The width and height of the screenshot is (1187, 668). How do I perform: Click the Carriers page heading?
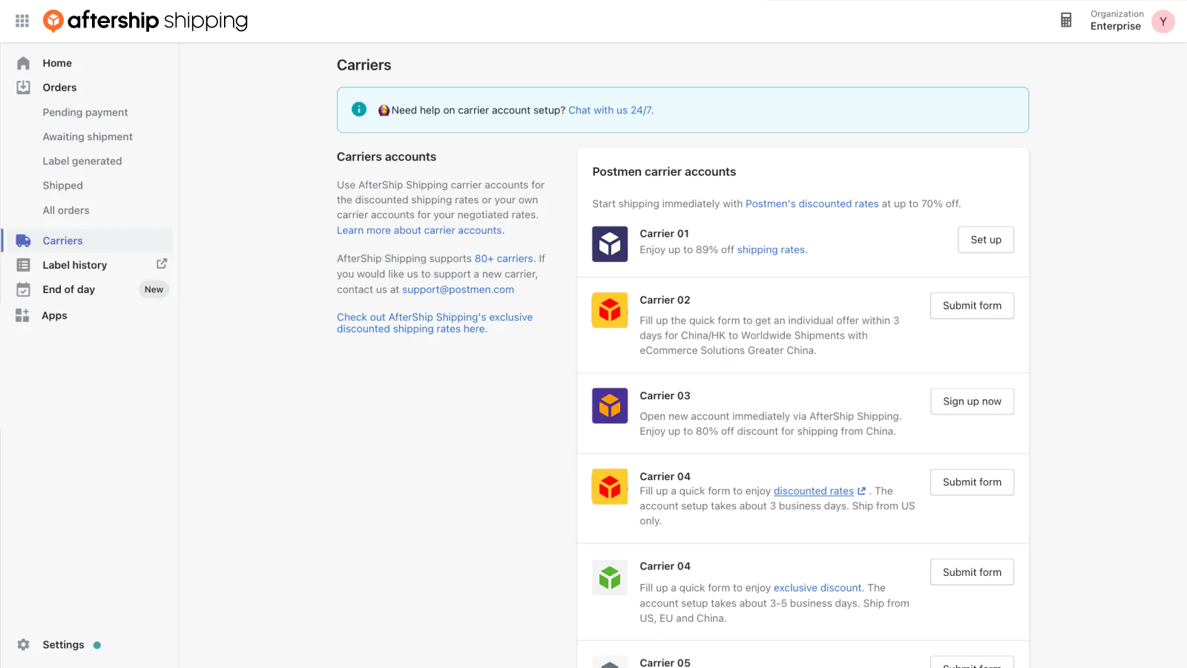364,65
